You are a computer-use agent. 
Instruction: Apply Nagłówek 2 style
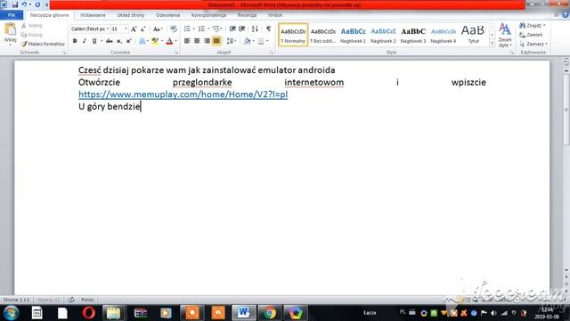(383, 35)
